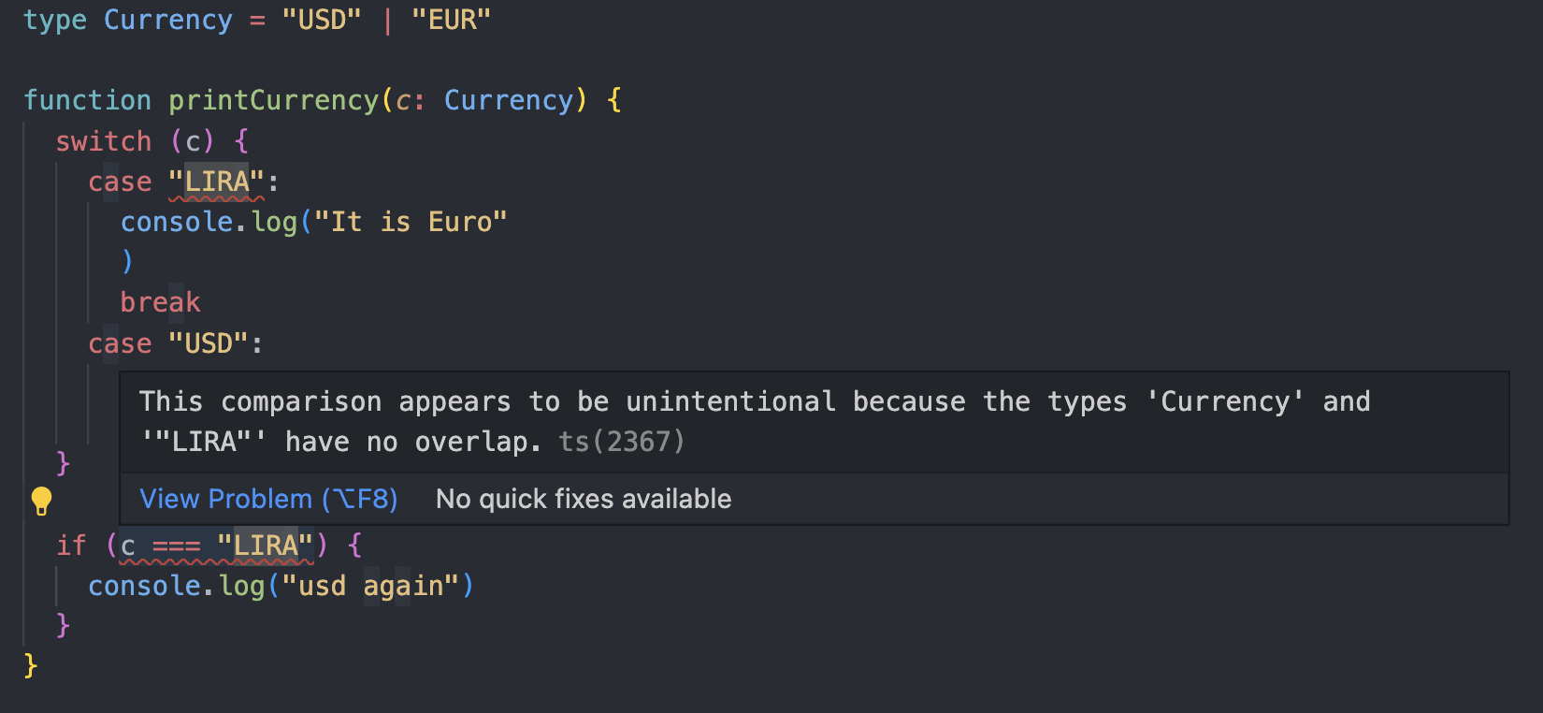The width and height of the screenshot is (1543, 713).
Task: Click the "No quick fixes available" label
Action: point(583,499)
